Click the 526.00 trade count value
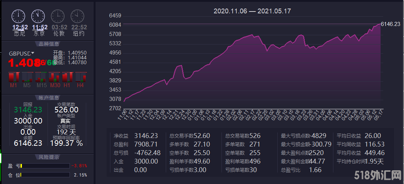Viewport: 404px width, 184px height. point(67,110)
